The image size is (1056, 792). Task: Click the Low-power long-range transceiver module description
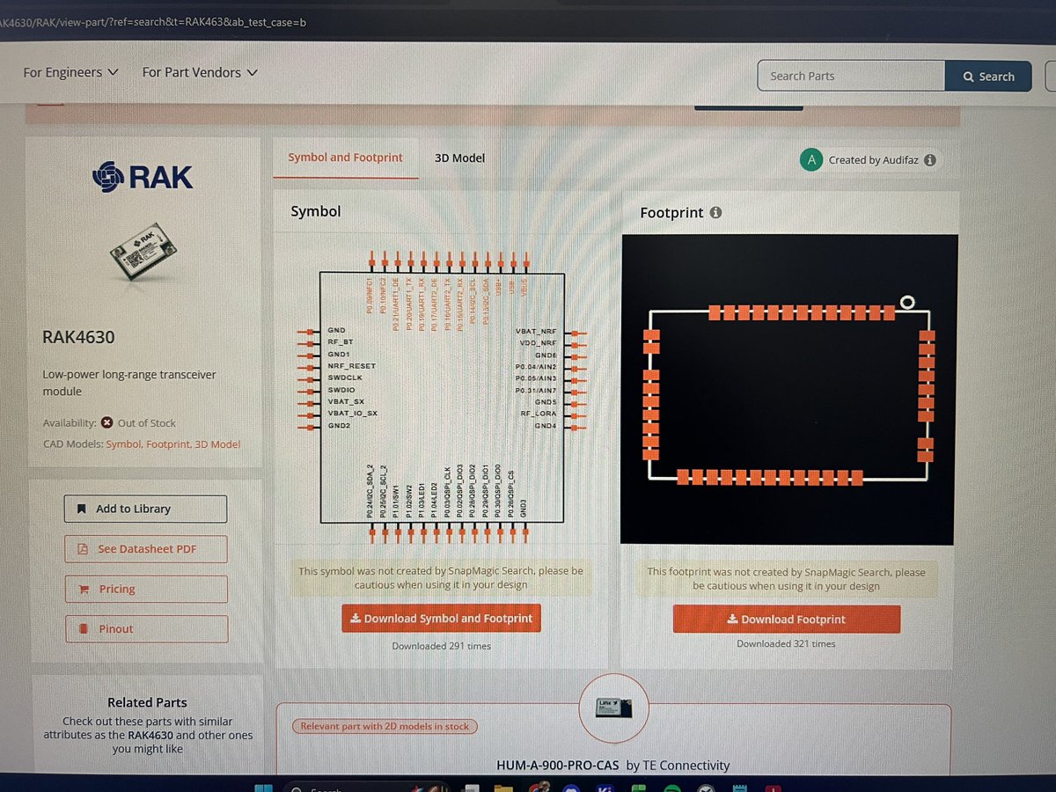[x=128, y=383]
